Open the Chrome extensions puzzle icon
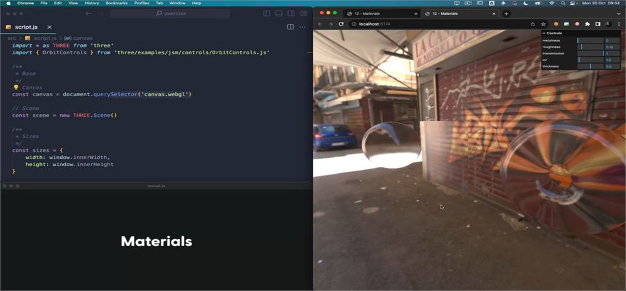 [587, 24]
